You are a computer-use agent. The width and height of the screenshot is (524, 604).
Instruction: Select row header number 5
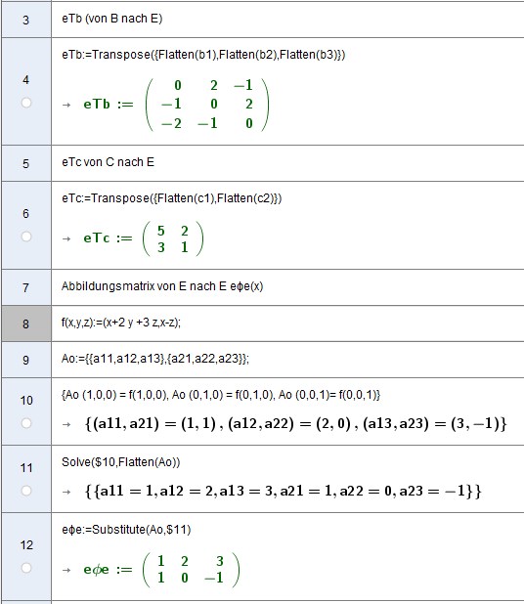pyautogui.click(x=25, y=164)
